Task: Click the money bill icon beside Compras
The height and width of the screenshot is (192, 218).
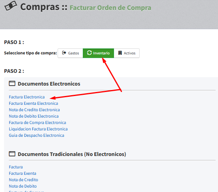Action: (x=11, y=6)
